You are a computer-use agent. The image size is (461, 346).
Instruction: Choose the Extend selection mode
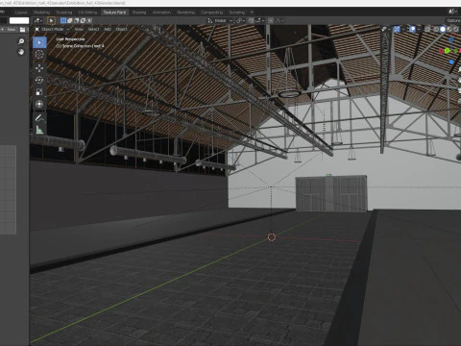click(70, 20)
